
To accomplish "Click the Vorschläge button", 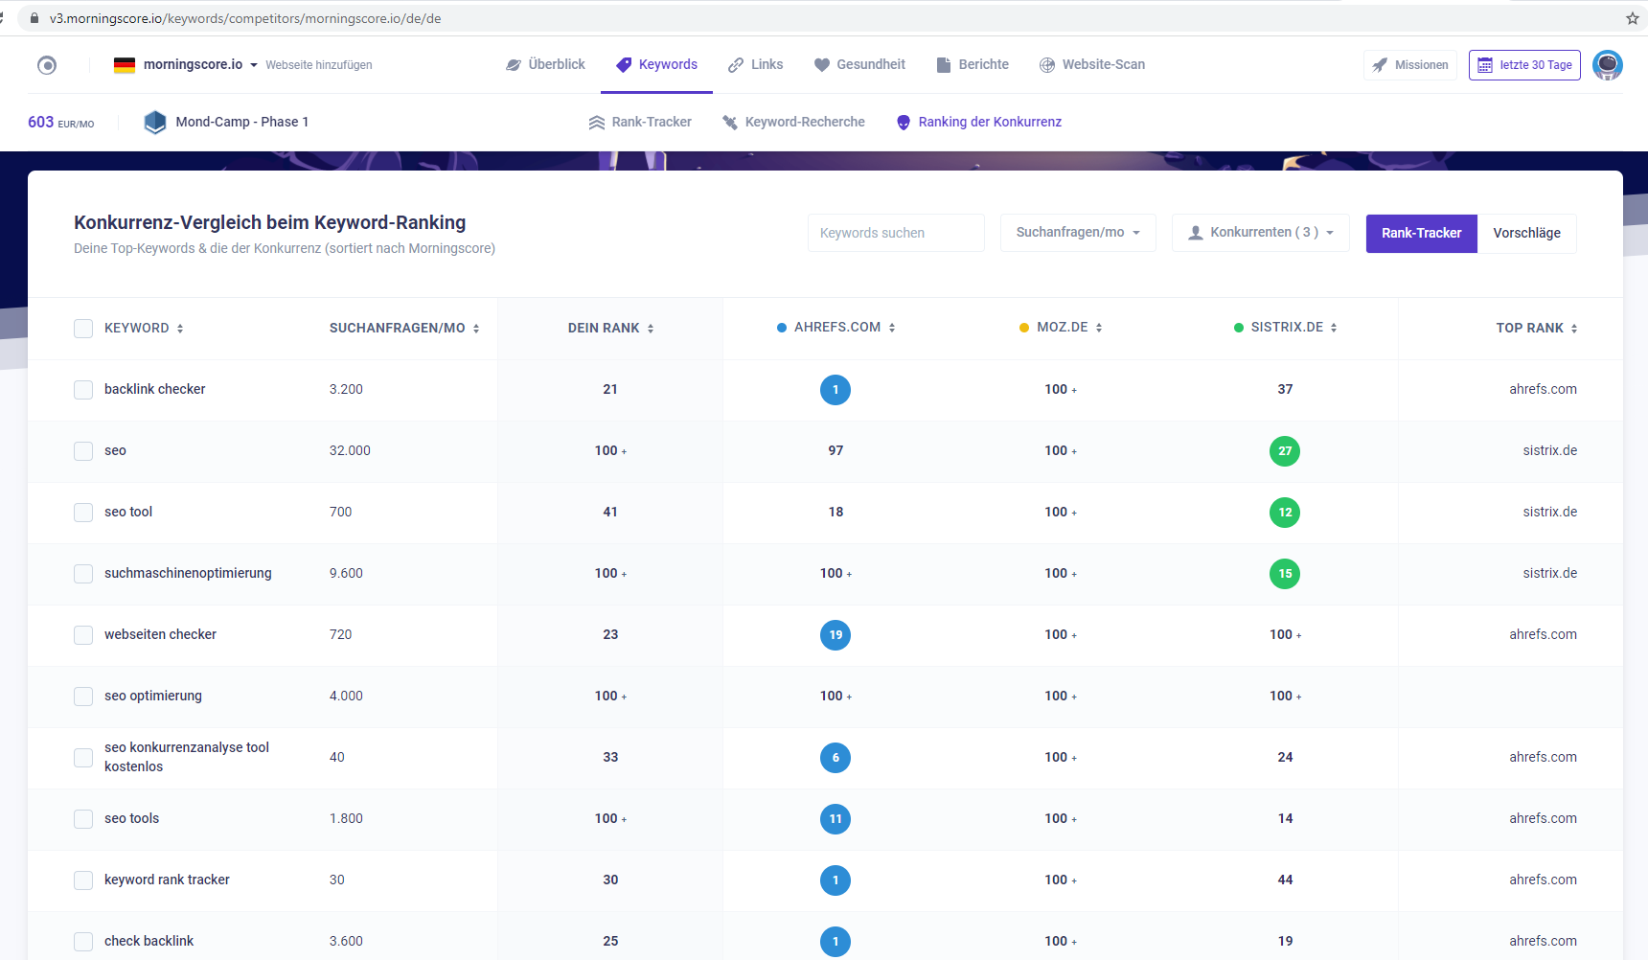I will click(1526, 233).
